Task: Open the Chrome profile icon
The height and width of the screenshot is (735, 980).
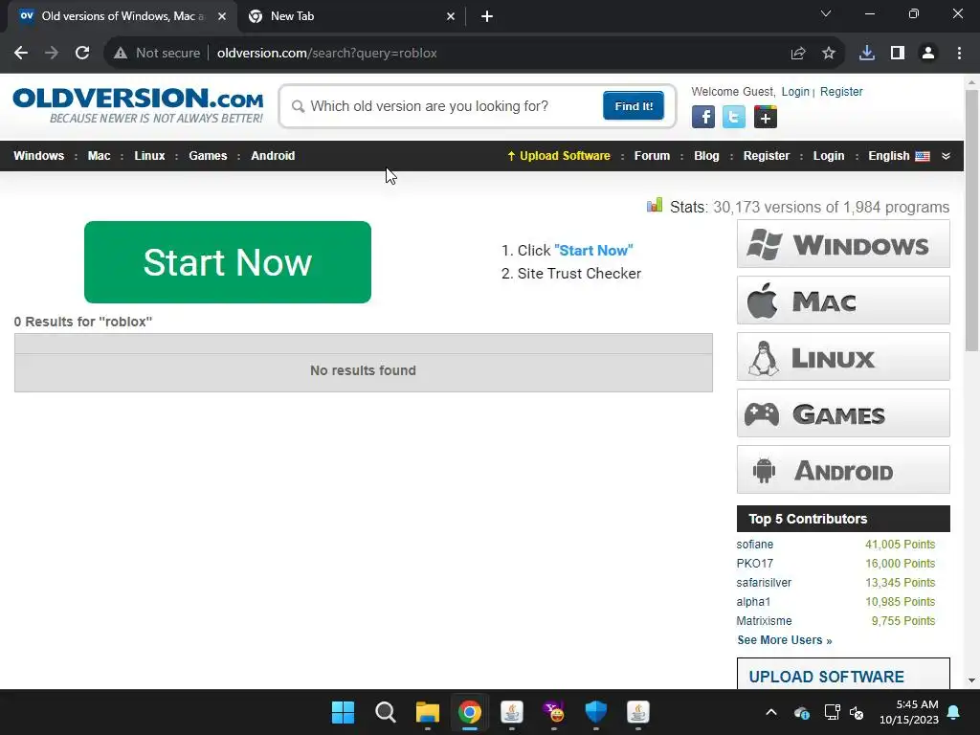Action: click(928, 54)
